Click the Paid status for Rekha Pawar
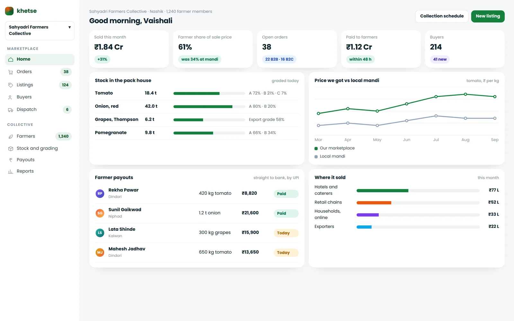 tap(286, 194)
